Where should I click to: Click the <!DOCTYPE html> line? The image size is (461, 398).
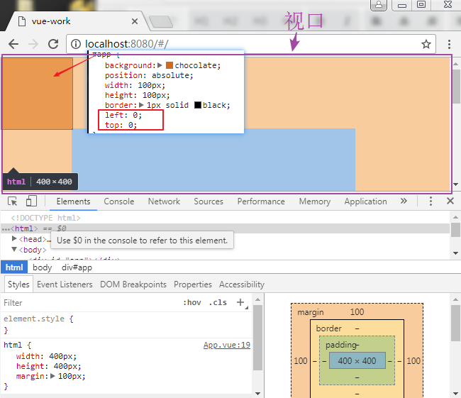pos(45,218)
